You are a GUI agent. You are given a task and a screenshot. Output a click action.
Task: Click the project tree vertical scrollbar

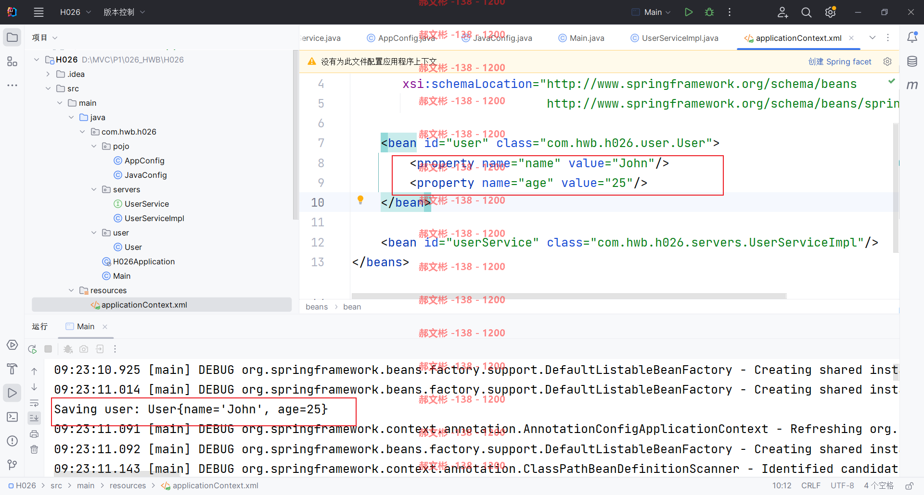point(295,135)
